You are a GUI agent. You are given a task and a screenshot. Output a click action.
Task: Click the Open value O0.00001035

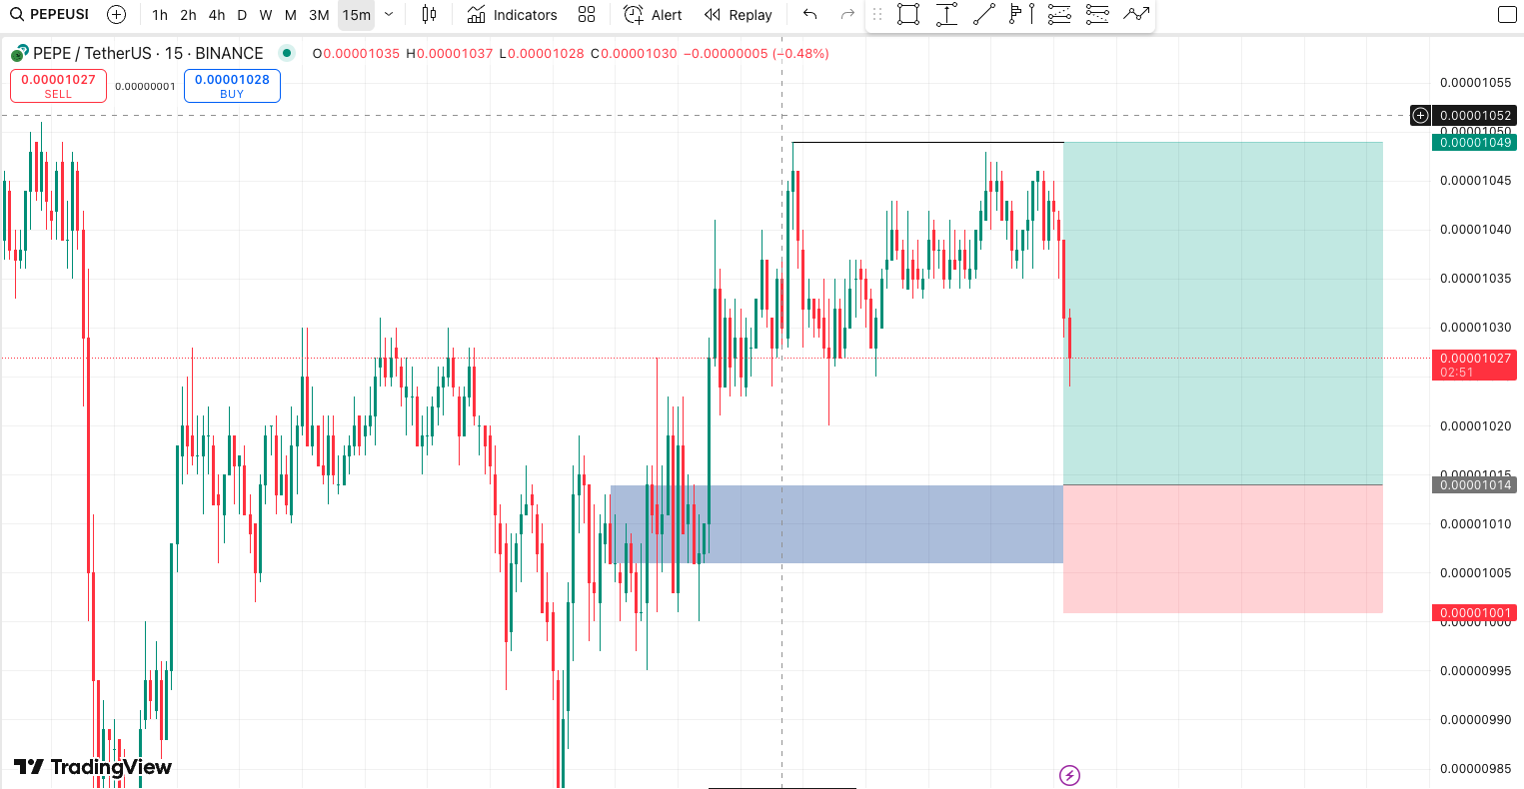[x=356, y=54]
